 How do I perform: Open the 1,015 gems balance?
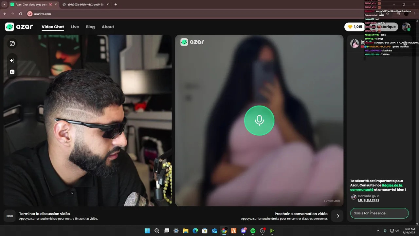[355, 27]
